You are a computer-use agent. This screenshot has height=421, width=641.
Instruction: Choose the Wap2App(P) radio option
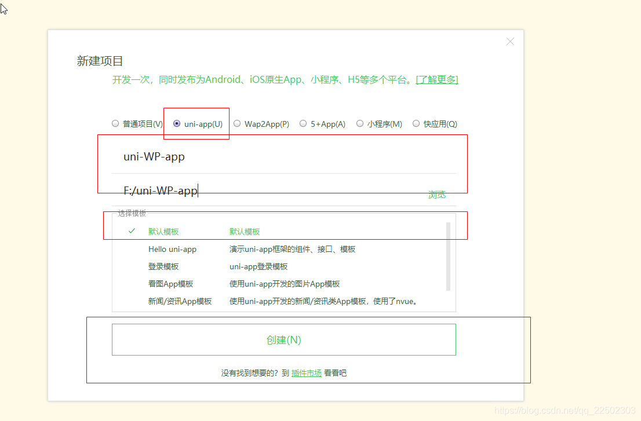(238, 123)
